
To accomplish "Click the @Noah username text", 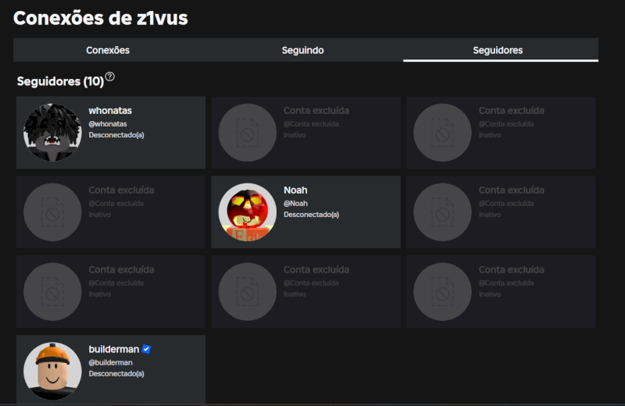I will click(x=295, y=204).
